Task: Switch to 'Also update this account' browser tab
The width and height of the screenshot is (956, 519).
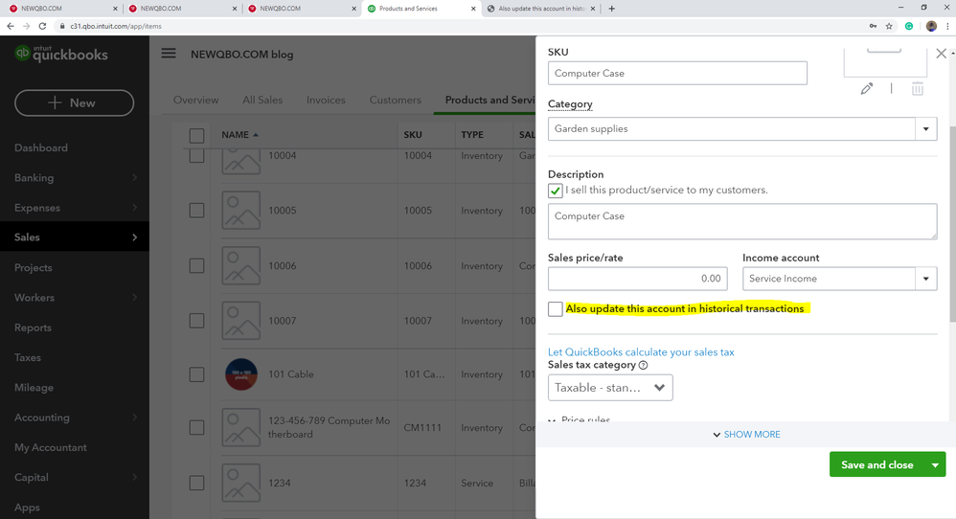Action: point(541,9)
